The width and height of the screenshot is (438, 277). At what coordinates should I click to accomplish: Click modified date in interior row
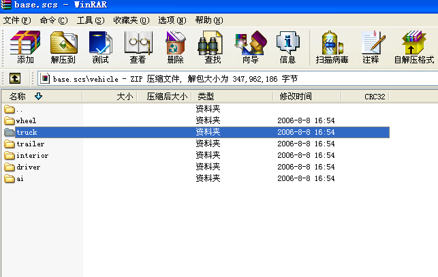pyautogui.click(x=306, y=155)
